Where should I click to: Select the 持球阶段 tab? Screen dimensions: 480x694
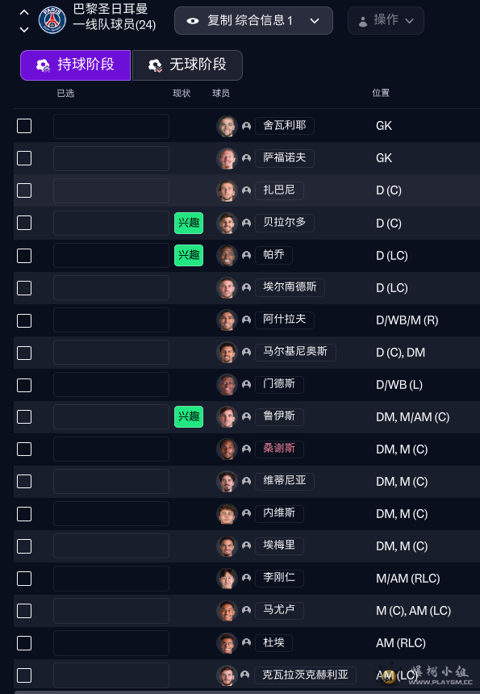coord(74,65)
